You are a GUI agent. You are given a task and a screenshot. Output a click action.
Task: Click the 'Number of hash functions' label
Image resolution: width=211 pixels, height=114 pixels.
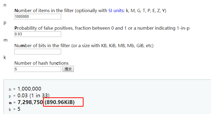coord(41,63)
